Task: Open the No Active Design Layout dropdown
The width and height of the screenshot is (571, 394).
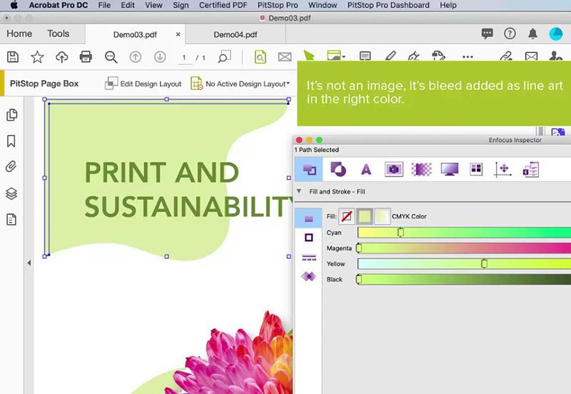Action: coord(240,84)
